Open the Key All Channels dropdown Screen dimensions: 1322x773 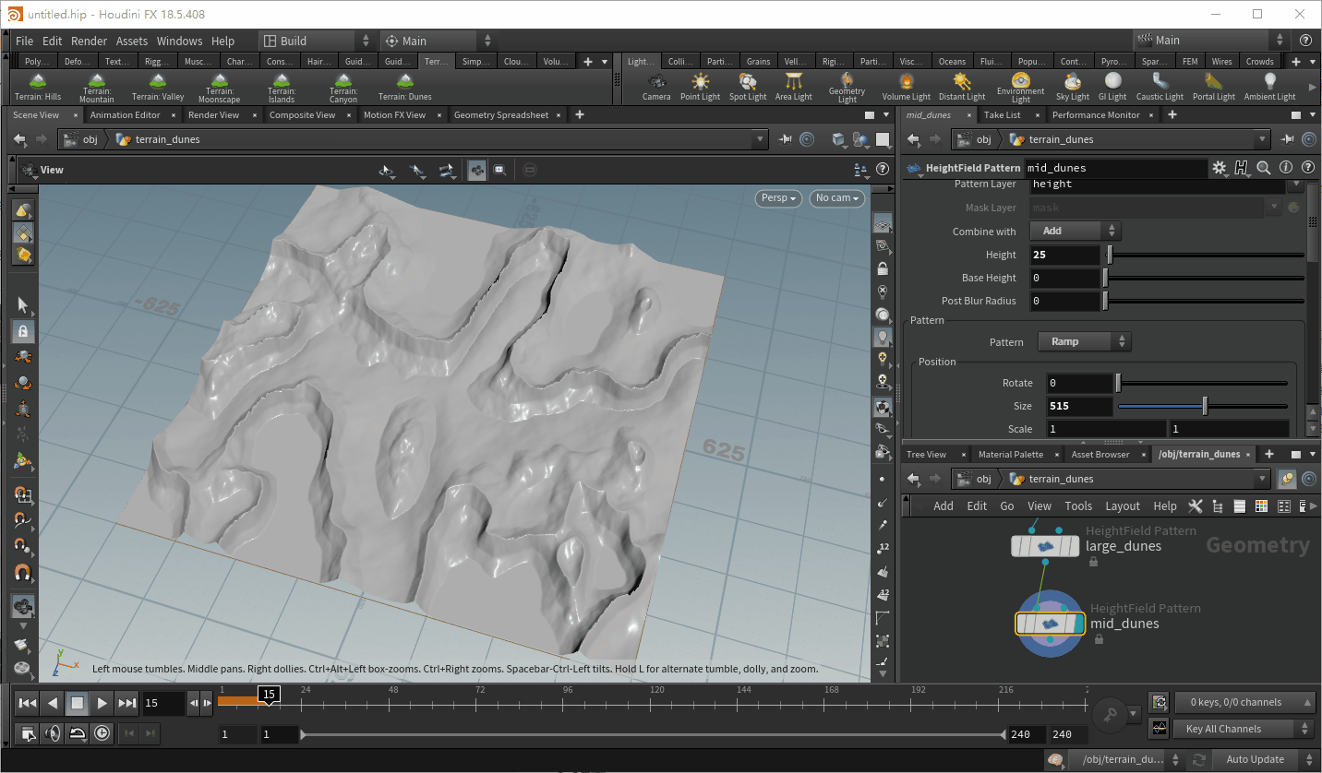(1244, 729)
